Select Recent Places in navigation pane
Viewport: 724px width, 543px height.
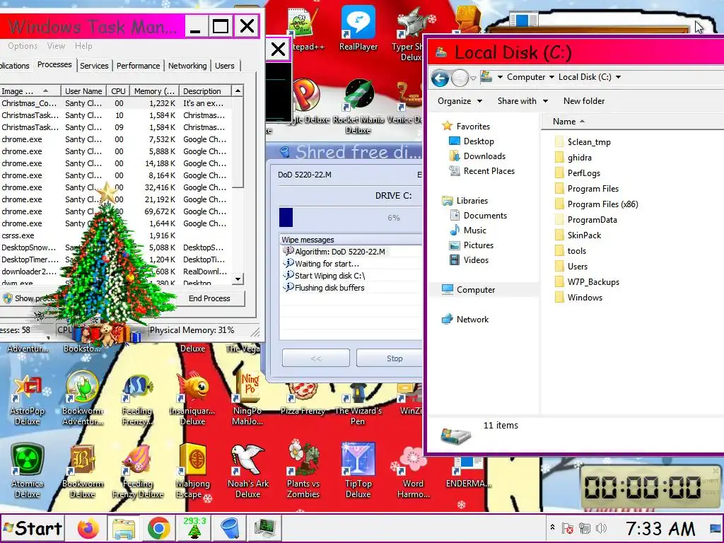(489, 171)
